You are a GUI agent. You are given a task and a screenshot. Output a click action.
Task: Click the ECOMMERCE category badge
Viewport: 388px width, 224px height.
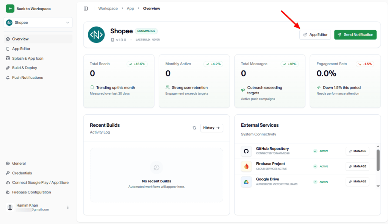point(146,31)
